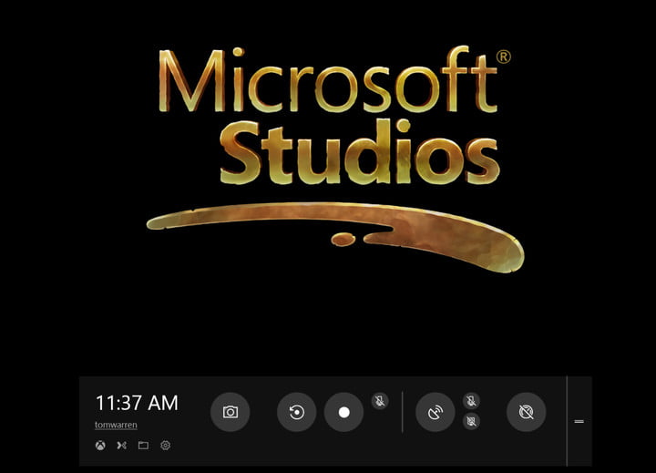Start recording with the round record button
The width and height of the screenshot is (656, 473).
pos(343,412)
